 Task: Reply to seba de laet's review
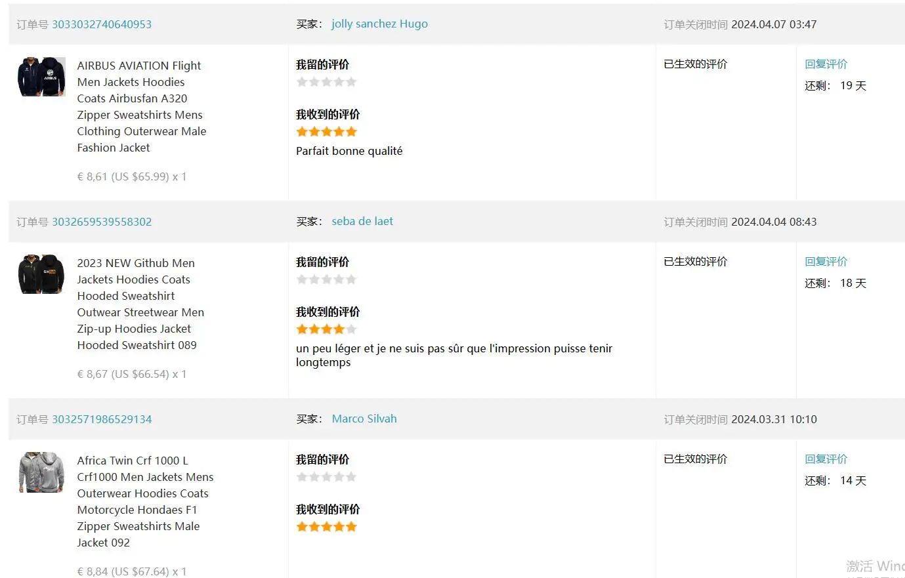pos(826,262)
